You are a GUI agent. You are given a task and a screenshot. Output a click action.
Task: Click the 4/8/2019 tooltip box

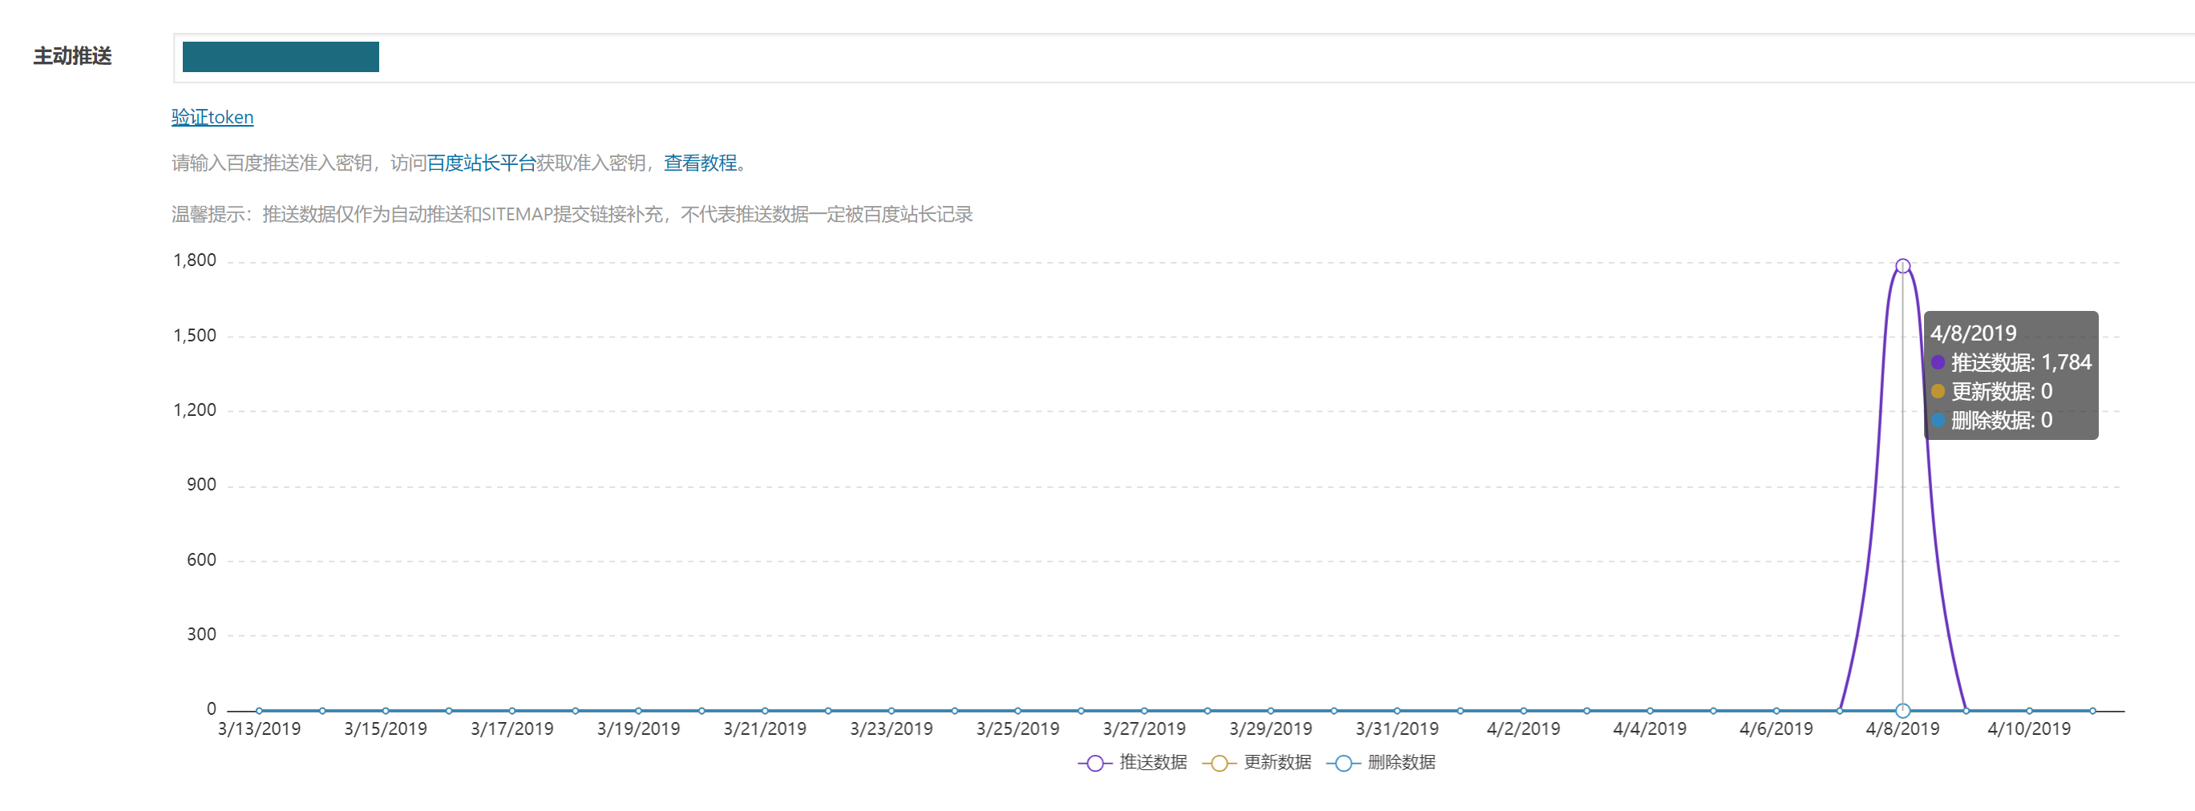(2011, 376)
